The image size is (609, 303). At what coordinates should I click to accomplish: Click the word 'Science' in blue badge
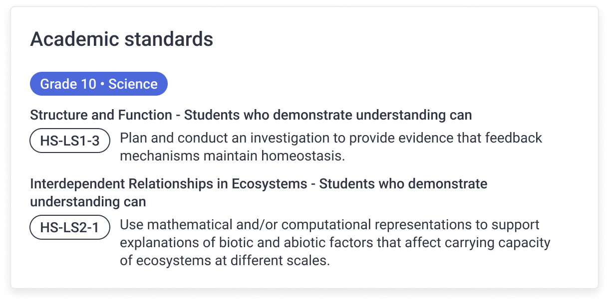pyautogui.click(x=133, y=84)
